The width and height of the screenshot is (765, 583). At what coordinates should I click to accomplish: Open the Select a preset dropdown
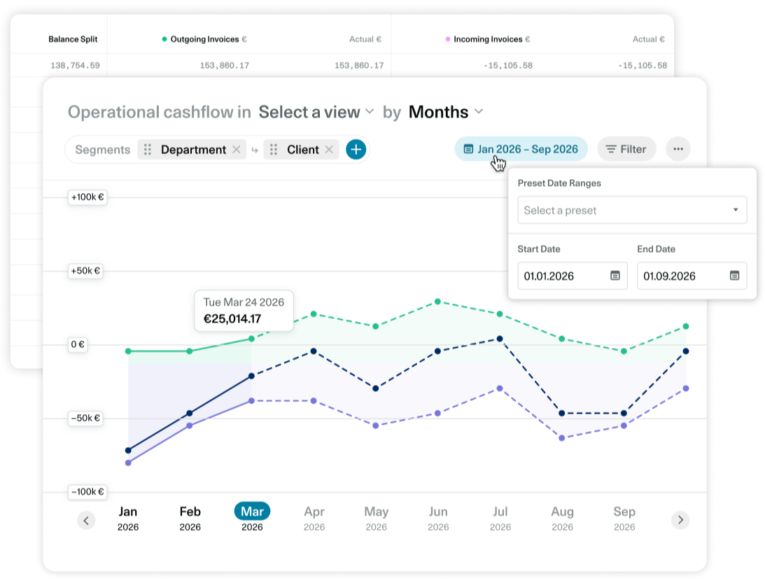[x=631, y=210]
